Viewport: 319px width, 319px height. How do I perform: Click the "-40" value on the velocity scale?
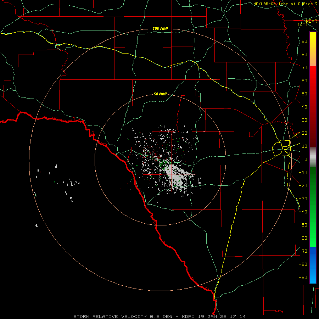tap(303, 212)
